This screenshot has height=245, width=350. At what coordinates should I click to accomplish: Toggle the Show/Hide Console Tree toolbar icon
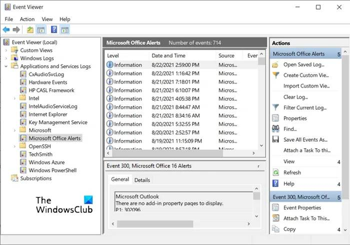pos(41,30)
